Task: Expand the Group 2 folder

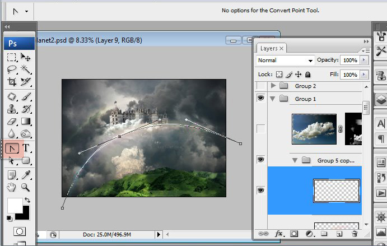Action: point(273,86)
